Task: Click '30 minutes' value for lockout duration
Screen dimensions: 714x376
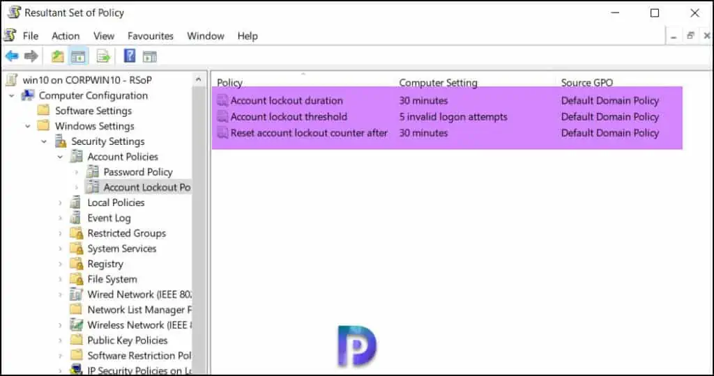Action: pyautogui.click(x=423, y=100)
